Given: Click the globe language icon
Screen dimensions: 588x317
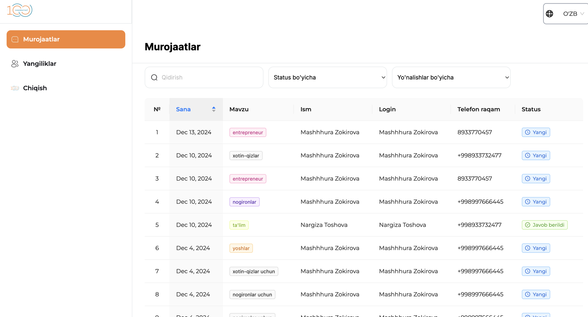Looking at the screenshot, I should (550, 14).
